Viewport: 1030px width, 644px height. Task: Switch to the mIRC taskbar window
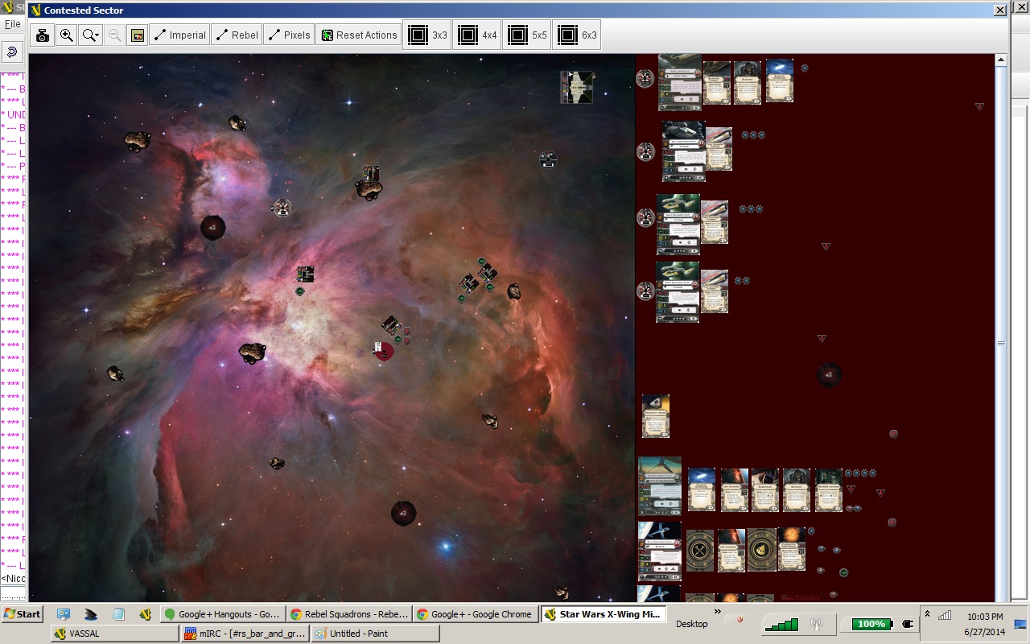[245, 634]
